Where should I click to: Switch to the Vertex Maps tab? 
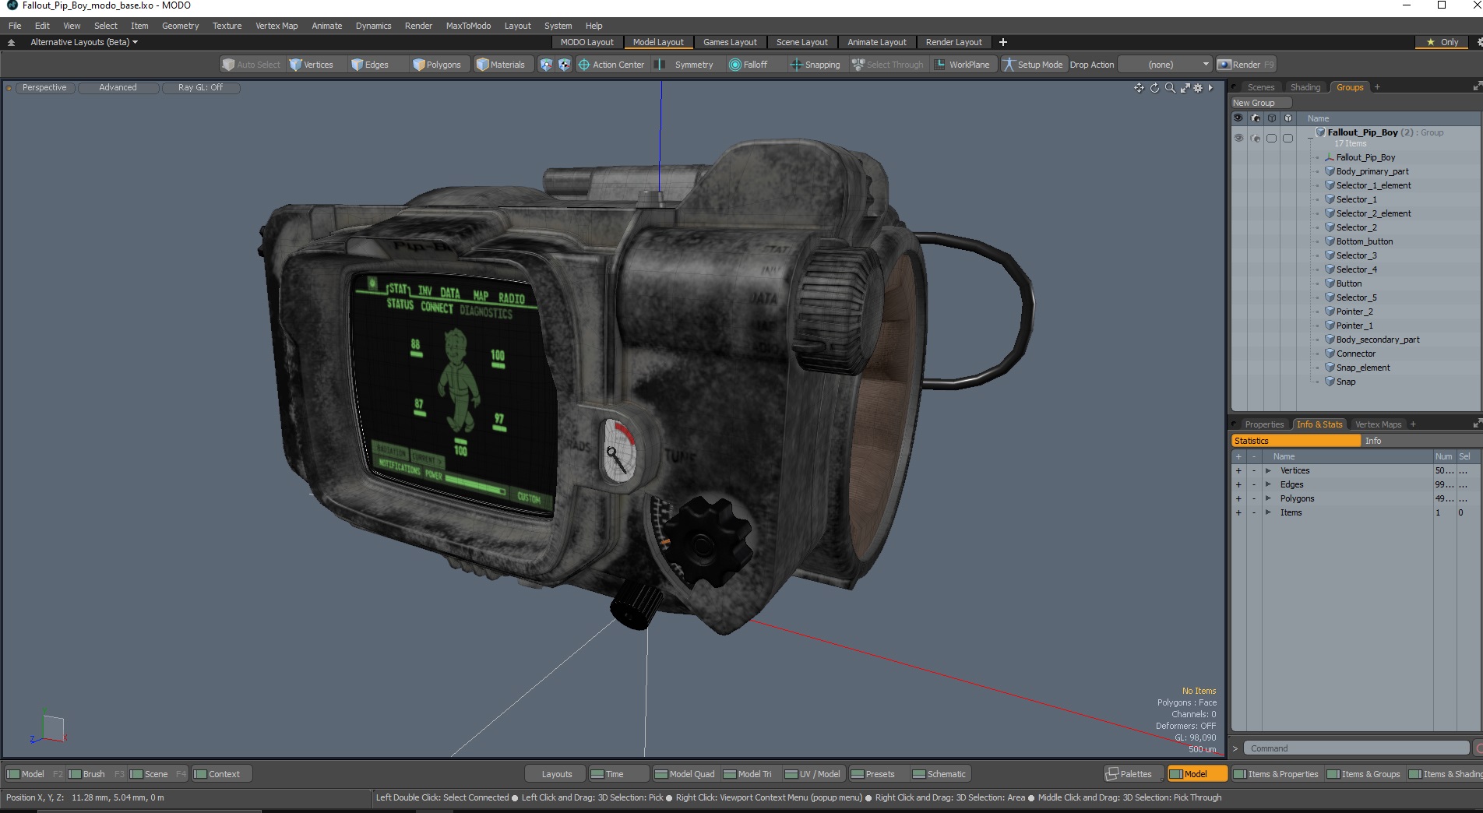[x=1378, y=424]
